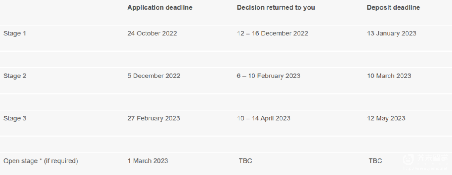Viewport: 452px width, 175px height.
Task: Click the 10 – 14 April 2023 decision cell
Action: pyautogui.click(x=264, y=118)
